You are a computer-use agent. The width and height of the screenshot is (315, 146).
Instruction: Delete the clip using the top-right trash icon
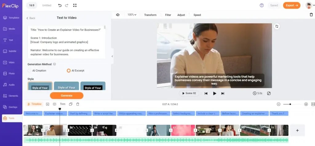pos(311,15)
